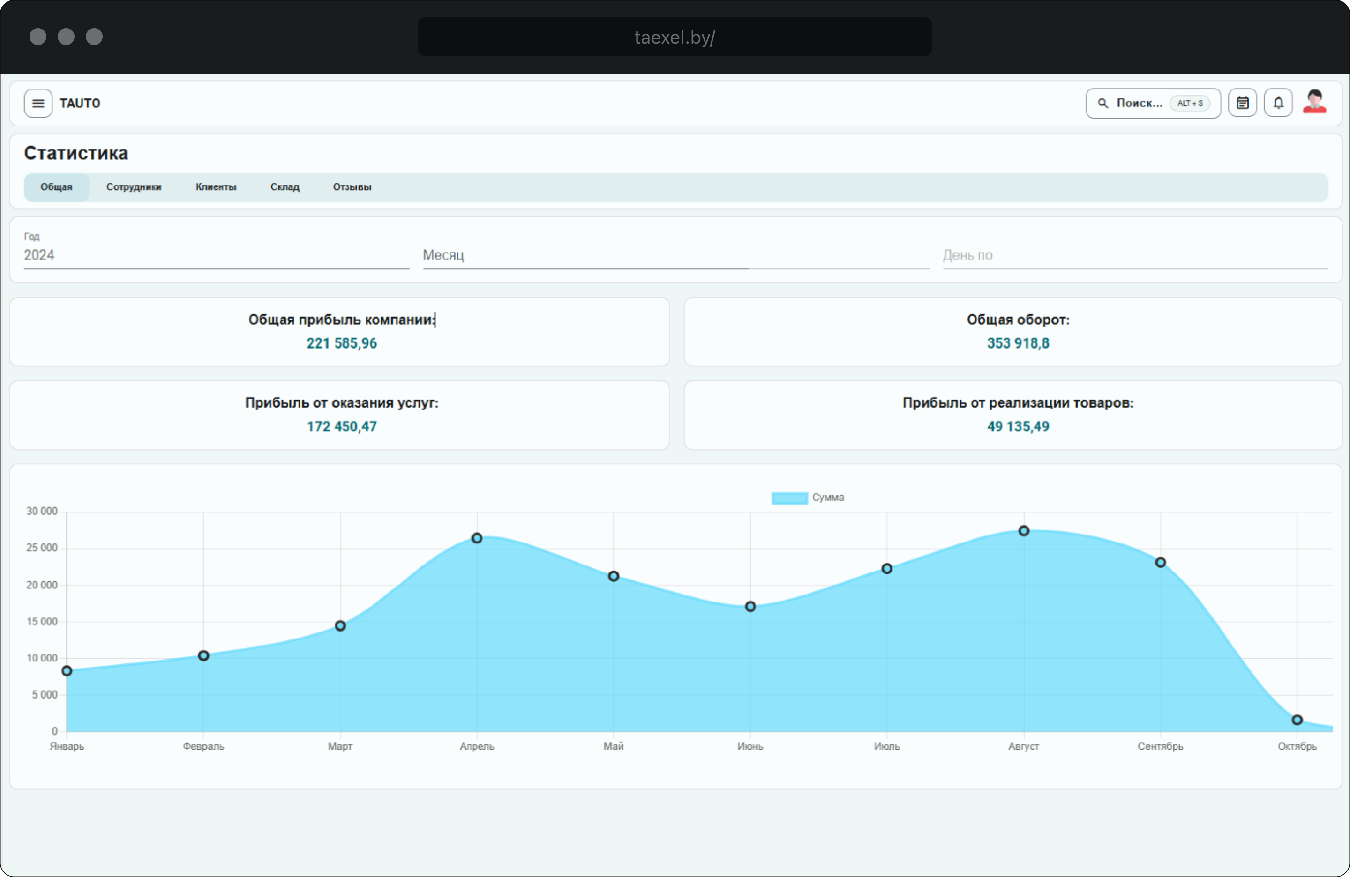Switch to the Сотрудники tab
Viewport: 1350px width, 877px height.
(134, 187)
